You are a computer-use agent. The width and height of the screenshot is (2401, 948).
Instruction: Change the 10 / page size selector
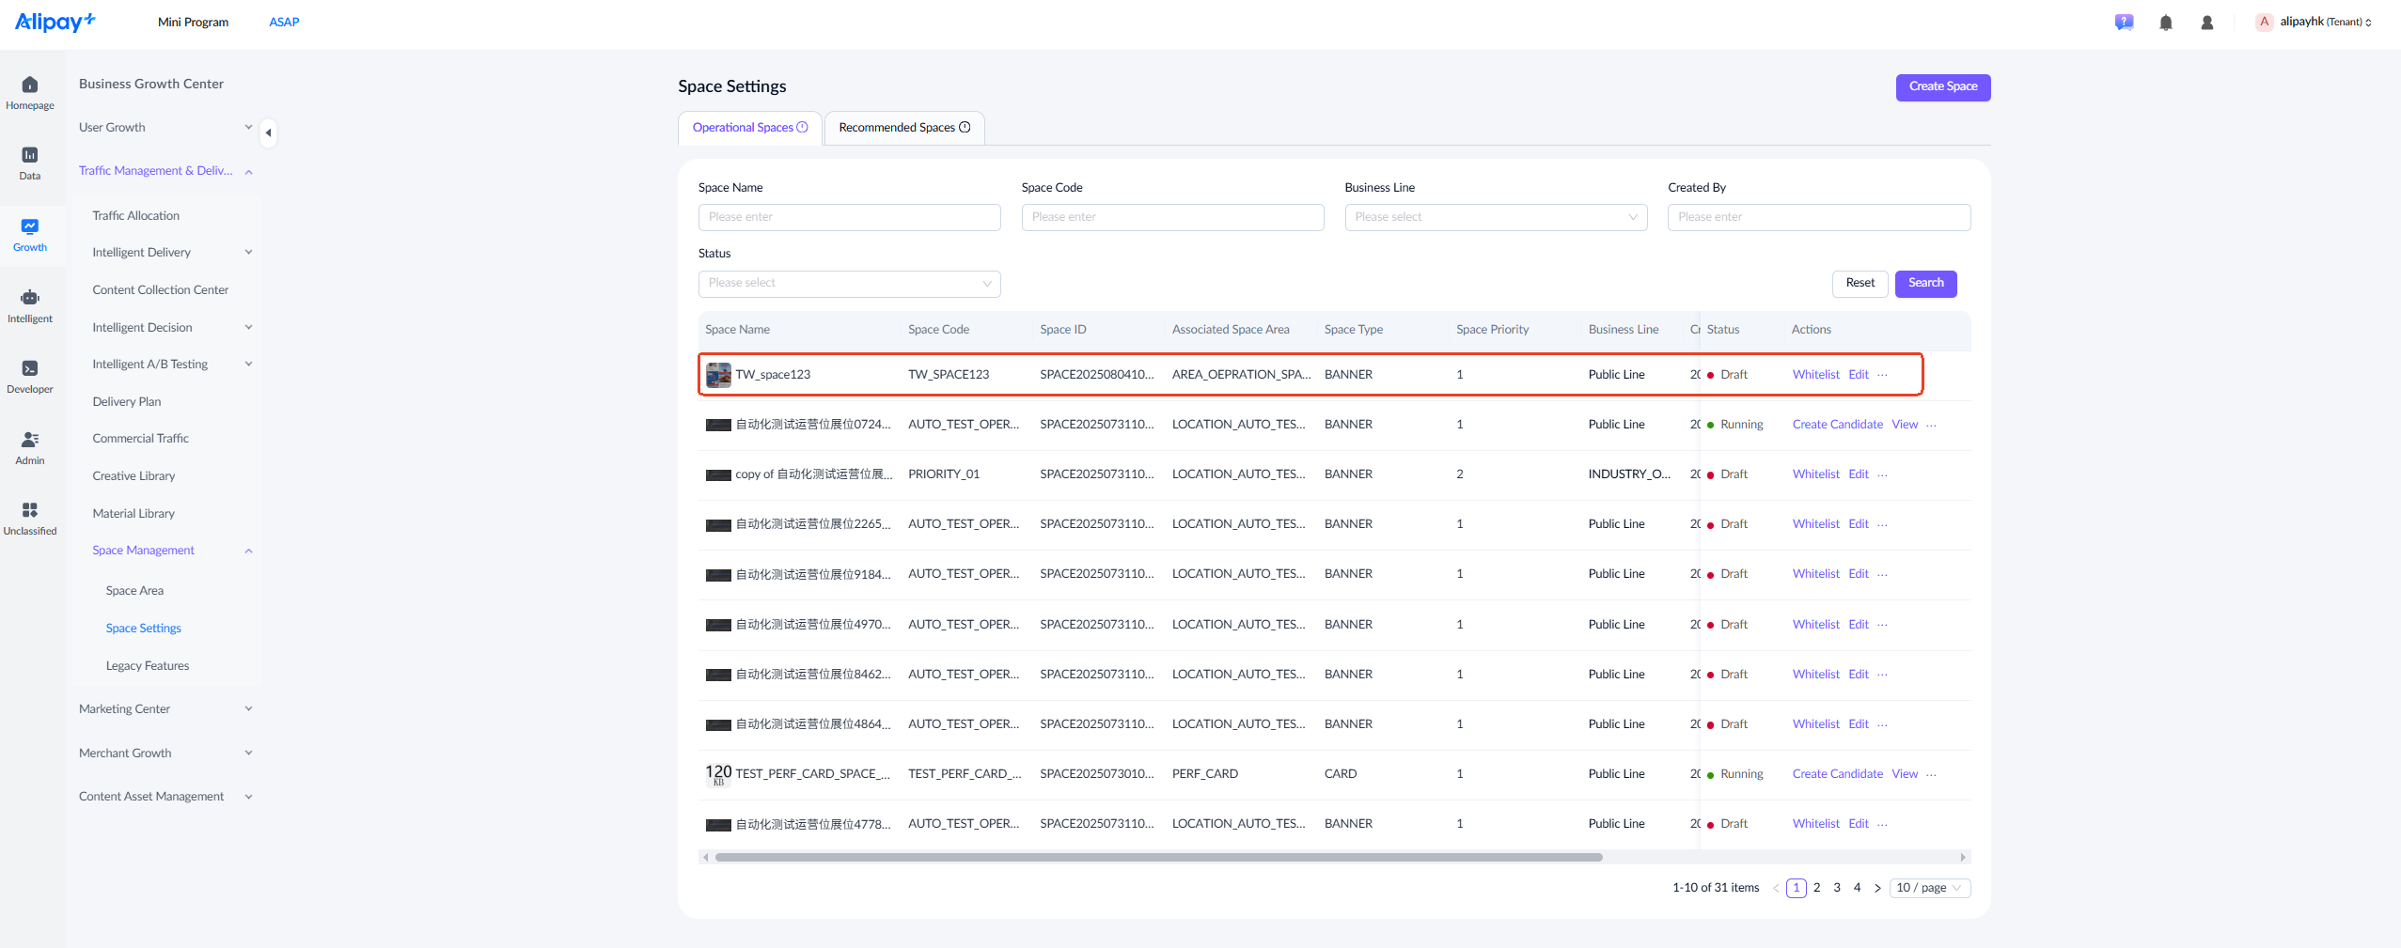[x=1929, y=888]
